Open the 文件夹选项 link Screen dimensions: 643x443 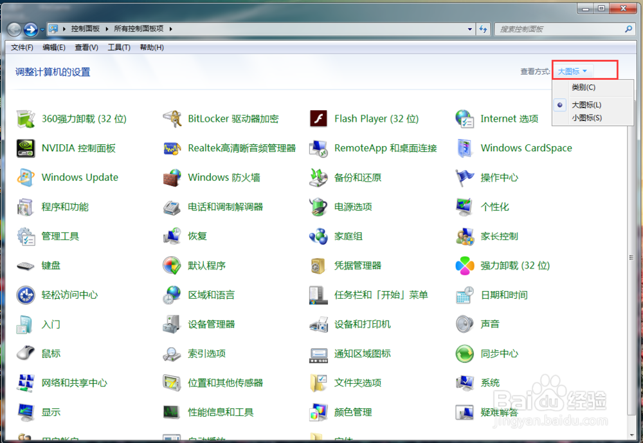coord(358,383)
